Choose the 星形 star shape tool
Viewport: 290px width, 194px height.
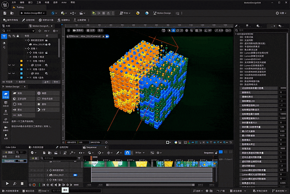(x=48, y=104)
